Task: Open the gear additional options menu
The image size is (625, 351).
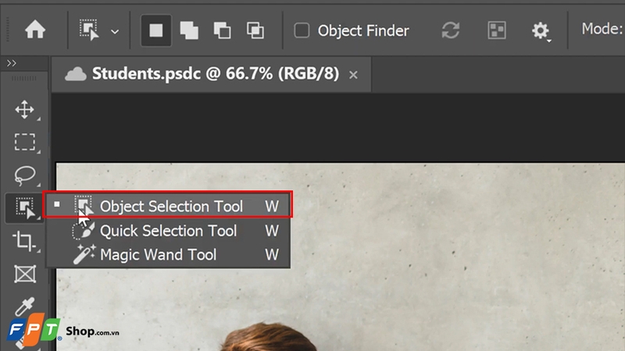Action: point(541,30)
